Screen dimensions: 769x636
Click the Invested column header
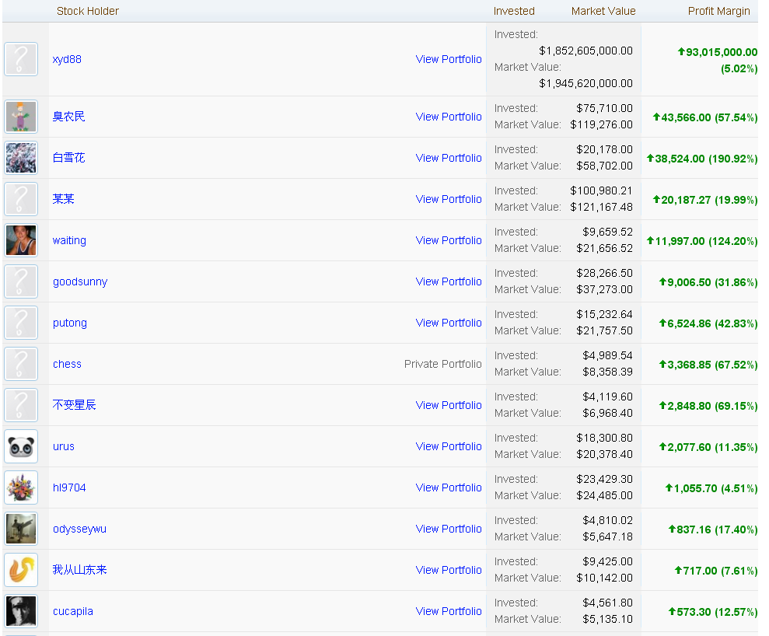[x=514, y=11]
